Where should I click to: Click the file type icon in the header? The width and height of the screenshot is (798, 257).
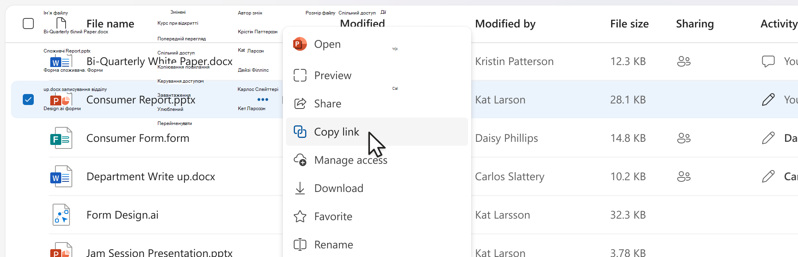tap(61, 24)
